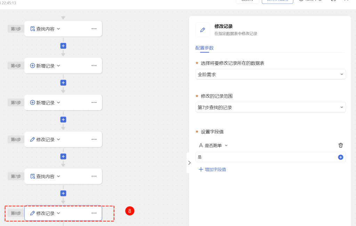
Task: Click the 修改的记录范围 label
Action: point(217,96)
